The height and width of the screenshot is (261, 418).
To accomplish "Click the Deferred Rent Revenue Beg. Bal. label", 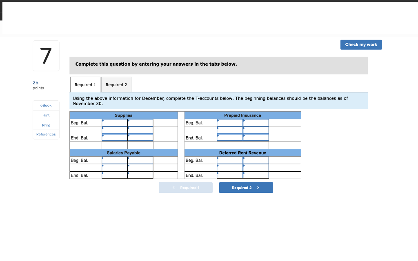I will [x=194, y=161].
